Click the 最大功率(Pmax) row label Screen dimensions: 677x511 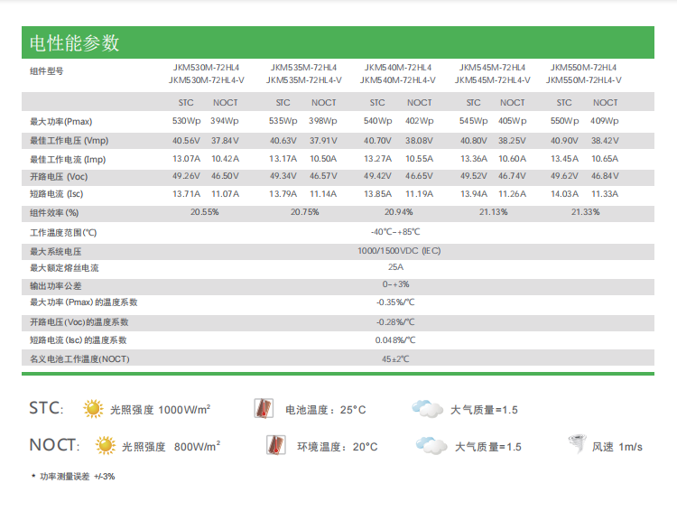[x=60, y=122]
